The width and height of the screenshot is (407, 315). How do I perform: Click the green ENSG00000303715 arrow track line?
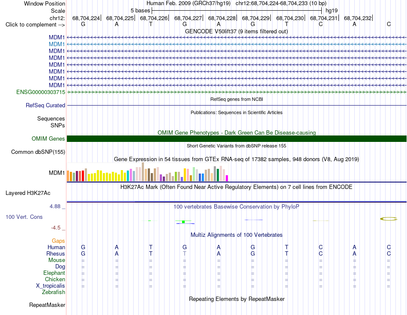[236, 92]
